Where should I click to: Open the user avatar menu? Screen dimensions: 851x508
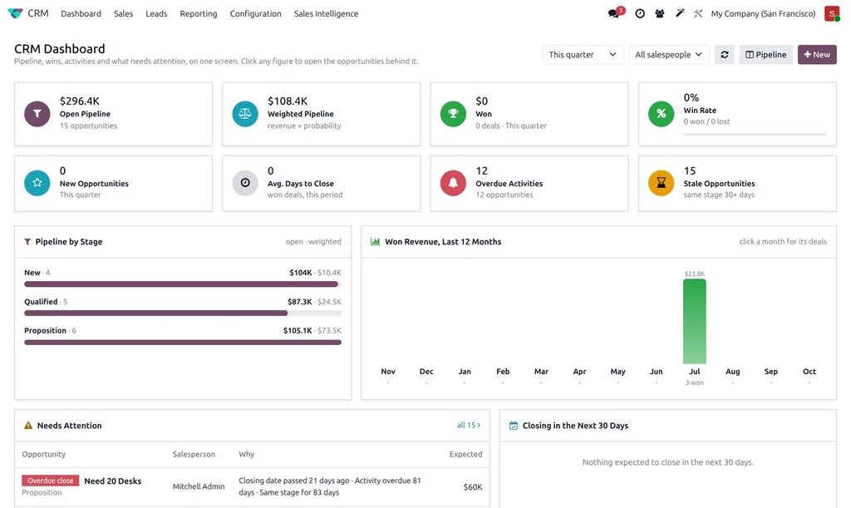pos(831,13)
